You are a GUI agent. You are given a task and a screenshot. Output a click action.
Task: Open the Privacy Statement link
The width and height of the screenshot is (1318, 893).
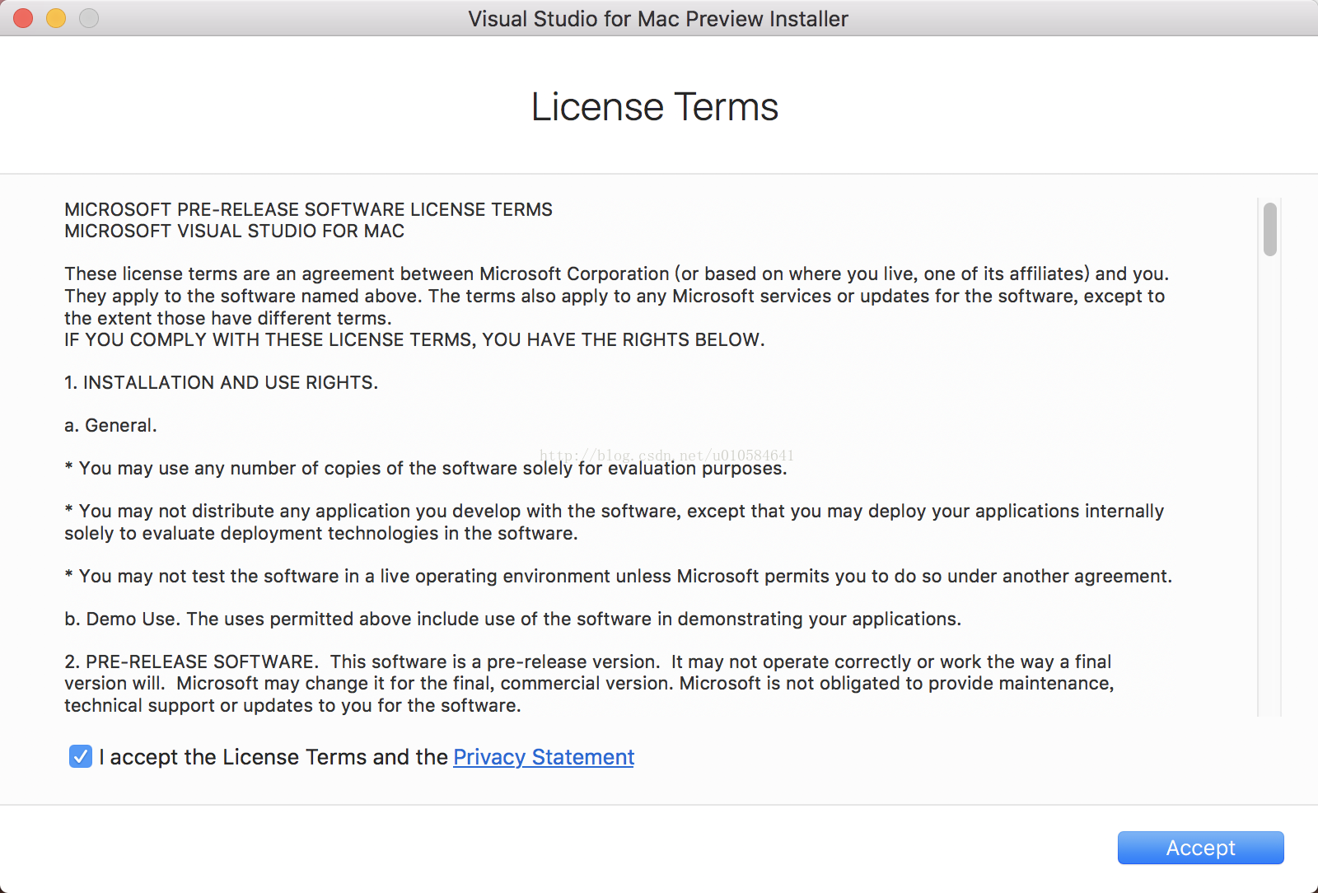click(544, 757)
